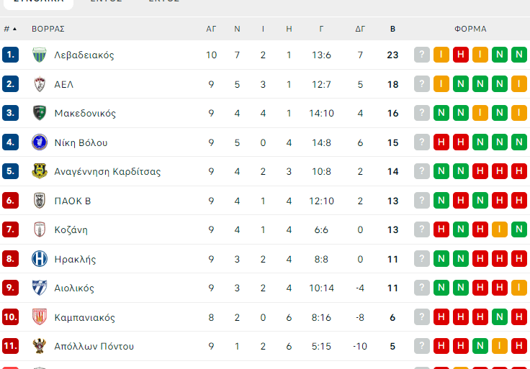Image resolution: width=530 pixels, height=369 pixels.
Task: Click the position 1 badge beside Λεβαδειακός
Action: [10, 55]
